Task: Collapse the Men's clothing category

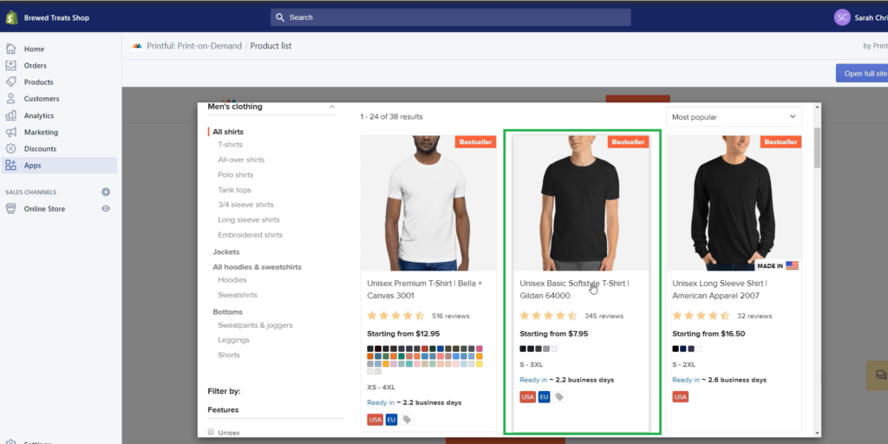Action: (x=332, y=107)
